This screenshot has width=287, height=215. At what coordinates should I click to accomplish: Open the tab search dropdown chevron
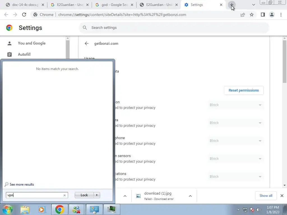(253, 5)
